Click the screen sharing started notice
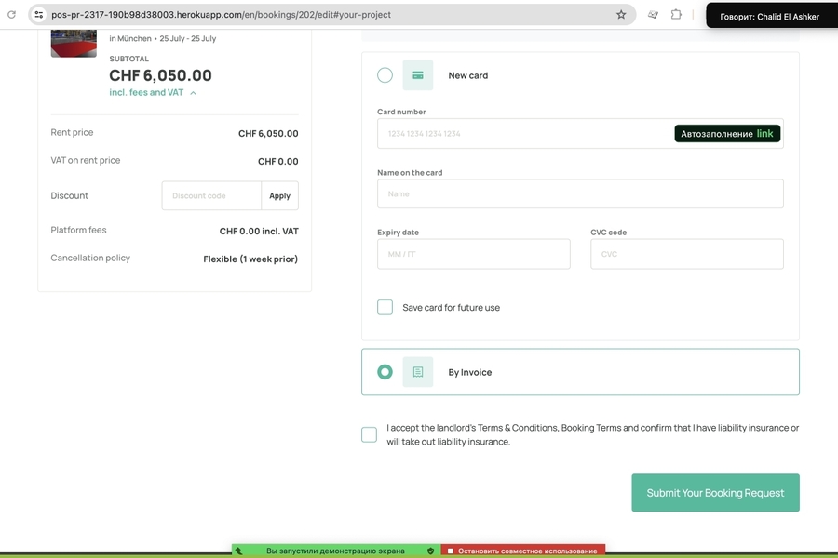Screen dimensions: 838x558 [335, 551]
